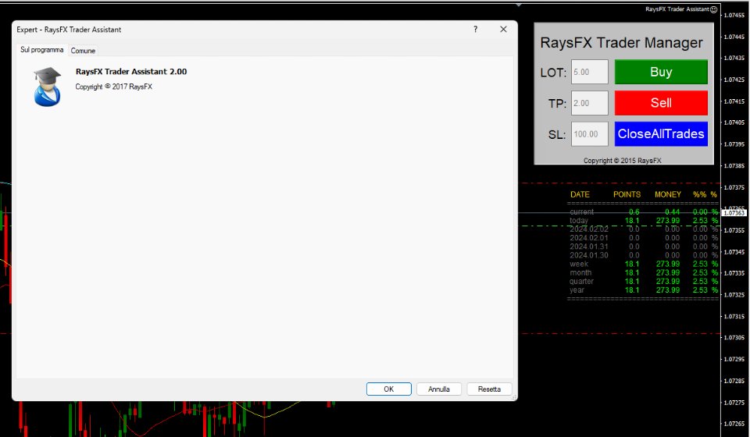Hit the red Sell button

click(x=661, y=103)
